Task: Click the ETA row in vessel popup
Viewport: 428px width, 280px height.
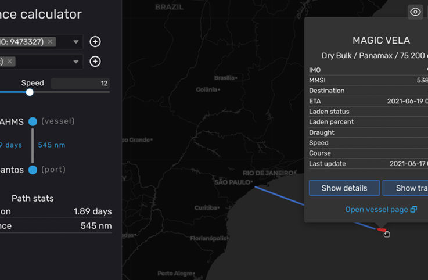Action: click(368, 101)
